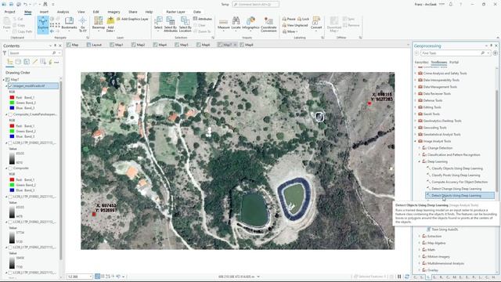Open the Coordinate Conversion tool
Viewport: 501px width, 282px height.
(269, 24)
